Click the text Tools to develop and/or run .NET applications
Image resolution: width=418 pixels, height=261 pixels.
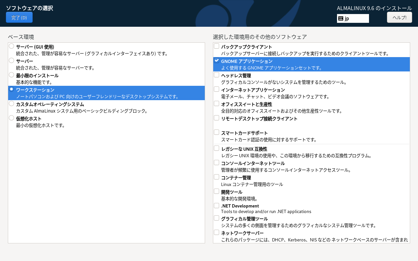(266, 211)
